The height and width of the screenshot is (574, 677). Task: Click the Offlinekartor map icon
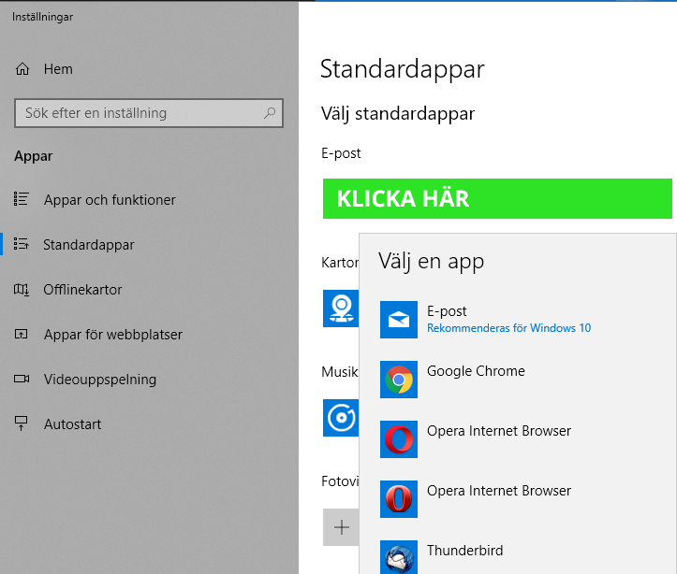click(22, 289)
